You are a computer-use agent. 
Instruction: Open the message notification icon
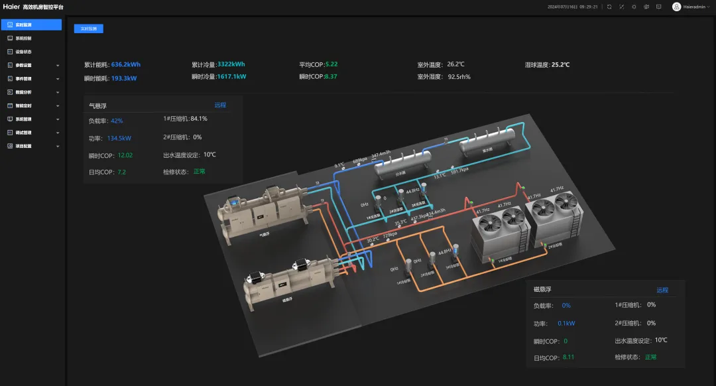pos(658,7)
